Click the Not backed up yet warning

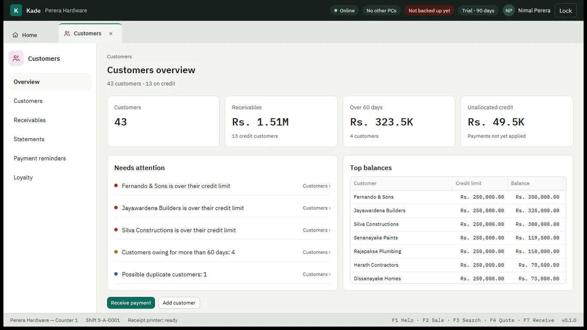(x=429, y=10)
